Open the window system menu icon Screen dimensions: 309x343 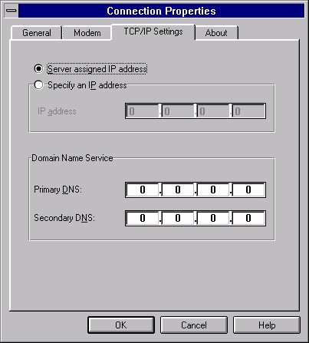coord(12,11)
